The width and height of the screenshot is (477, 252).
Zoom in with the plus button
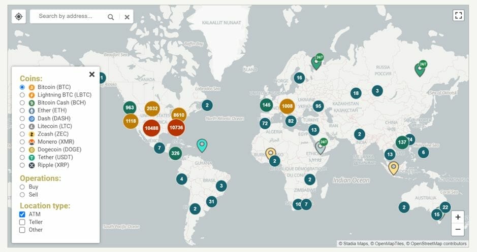point(458,217)
